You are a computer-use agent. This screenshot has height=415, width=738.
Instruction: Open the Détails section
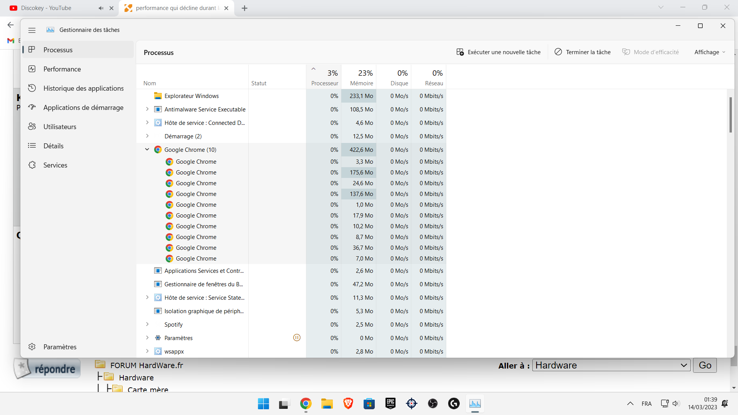(78, 146)
